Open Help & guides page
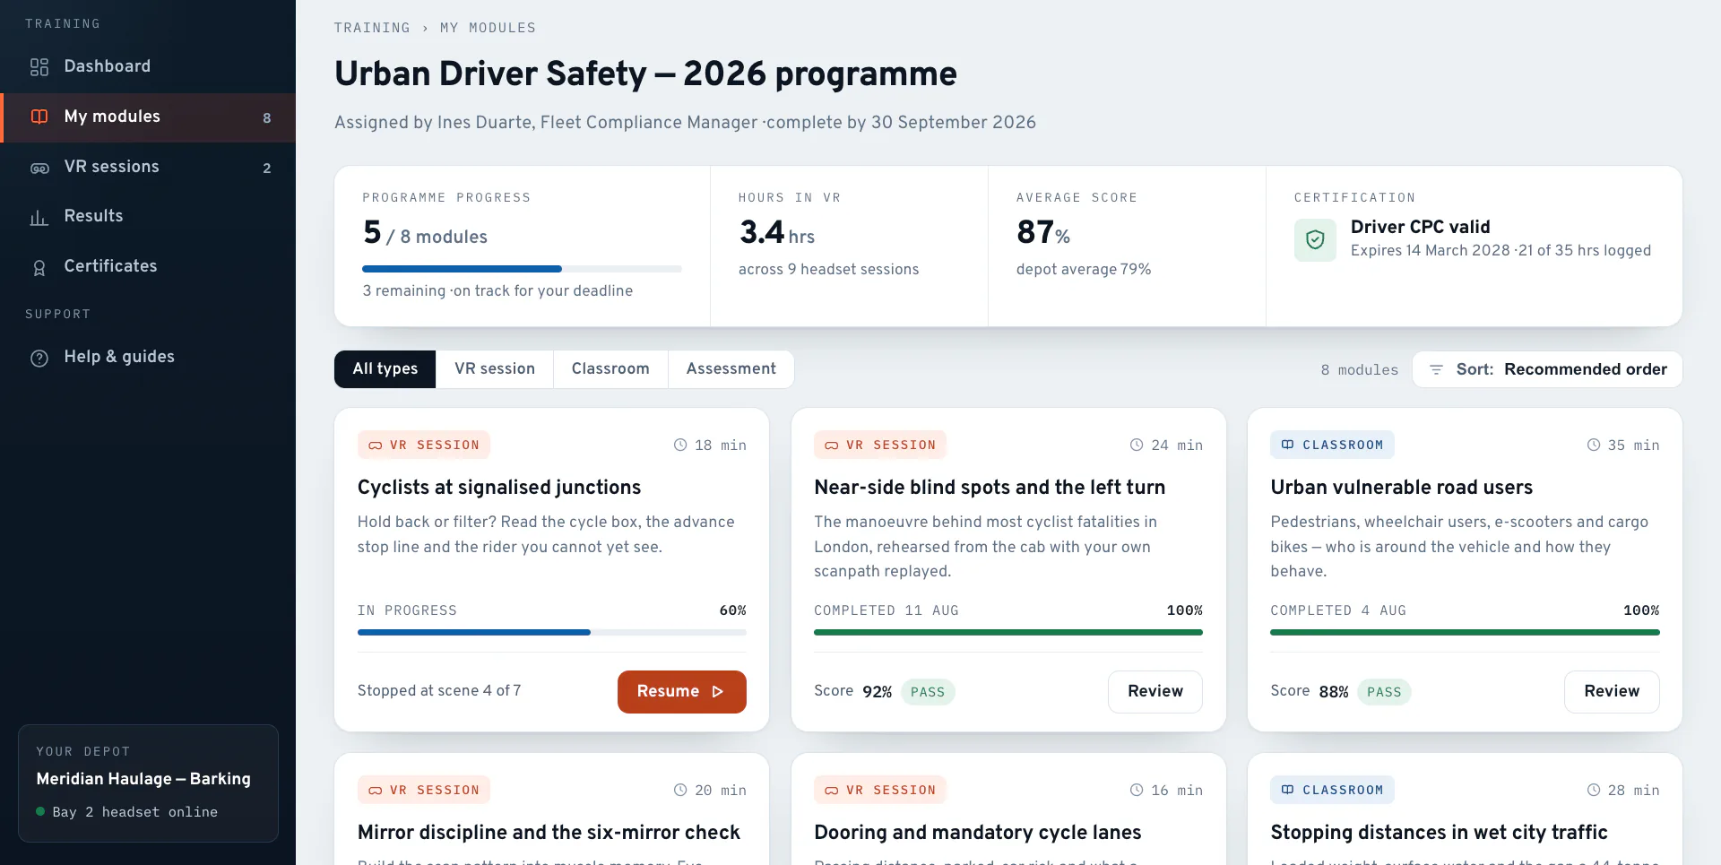This screenshot has width=1721, height=865. [148, 357]
